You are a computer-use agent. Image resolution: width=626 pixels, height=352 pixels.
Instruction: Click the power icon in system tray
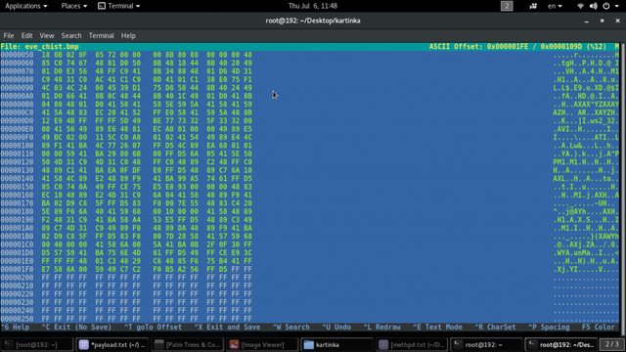606,6
